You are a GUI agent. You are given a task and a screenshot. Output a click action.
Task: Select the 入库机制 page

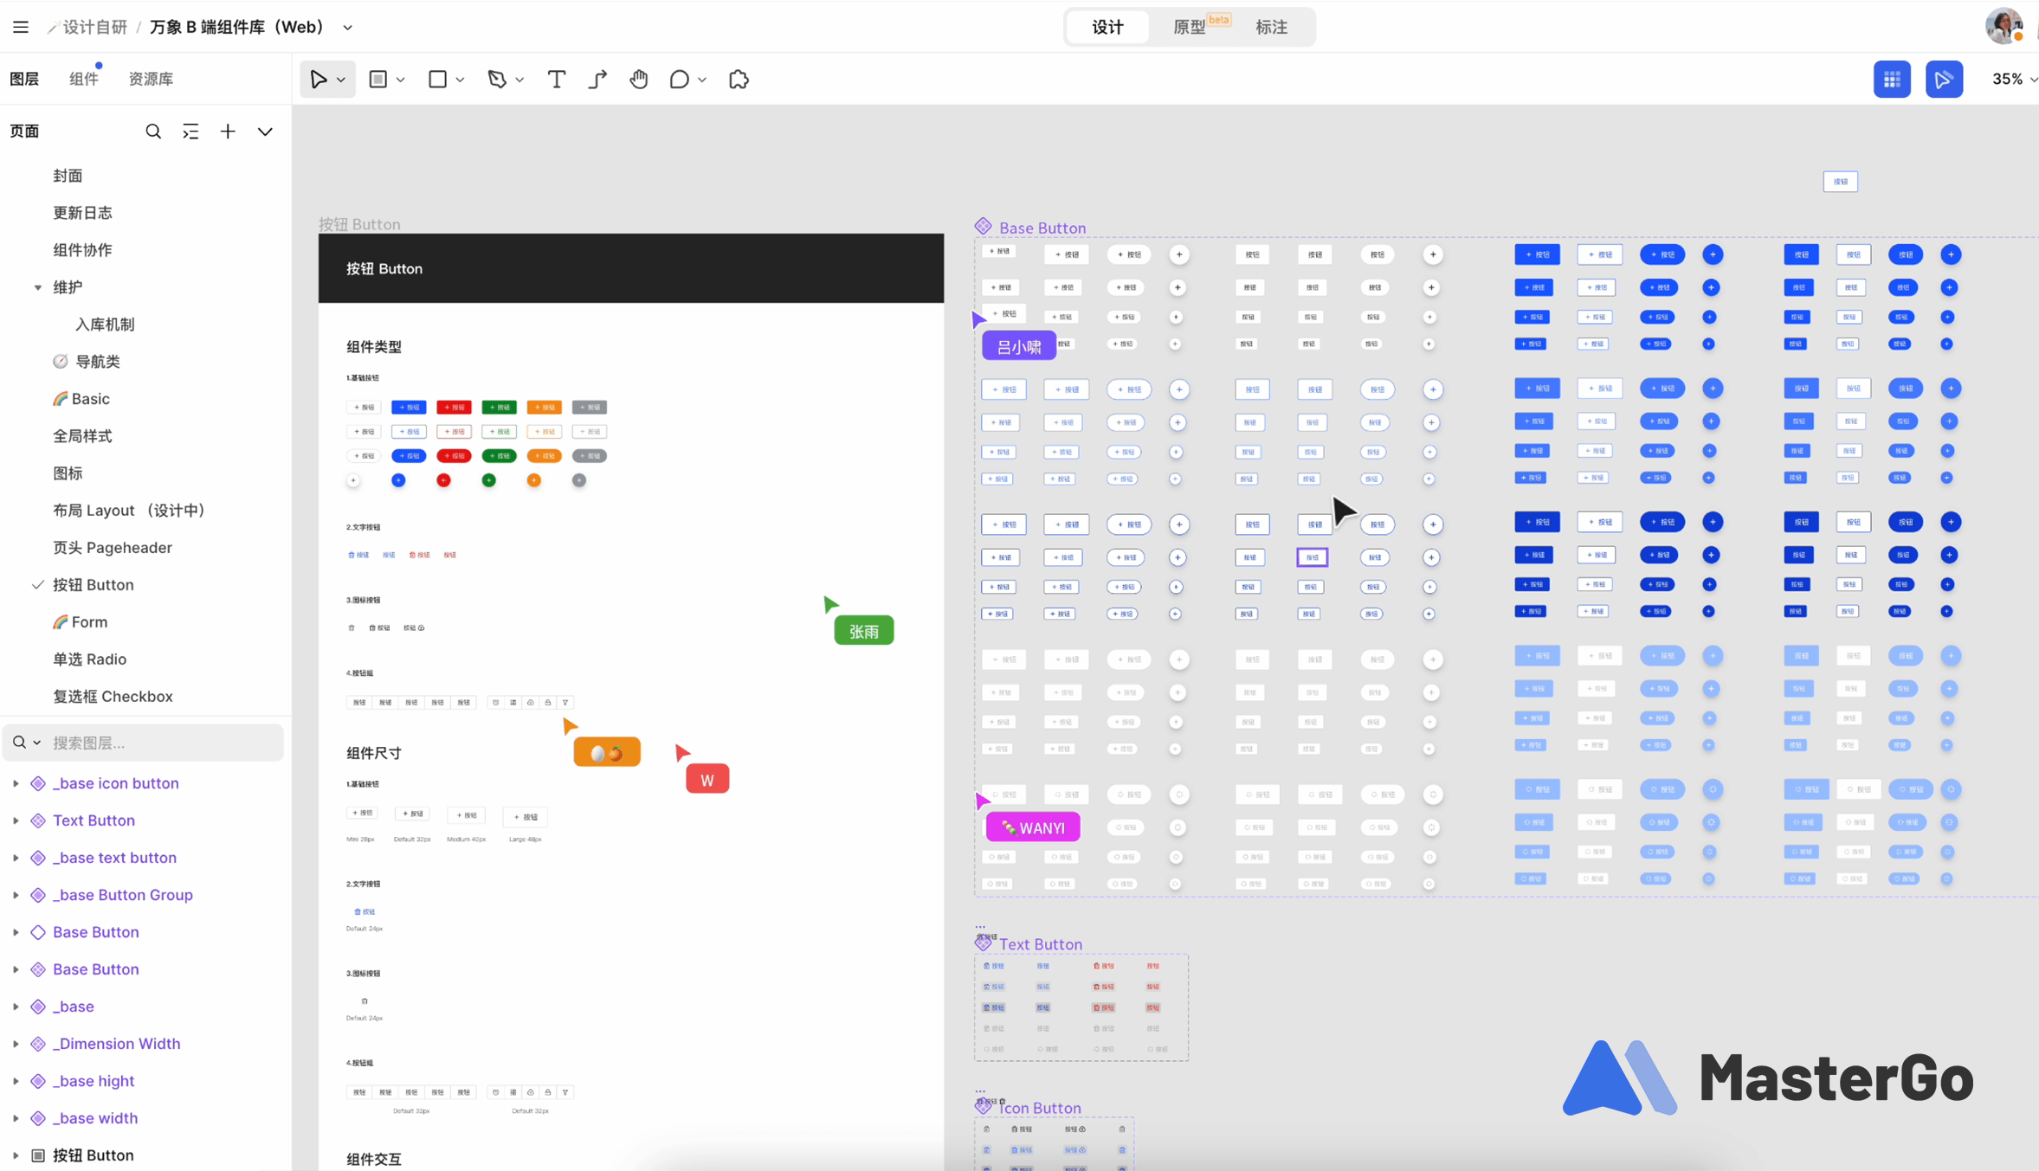tap(105, 325)
